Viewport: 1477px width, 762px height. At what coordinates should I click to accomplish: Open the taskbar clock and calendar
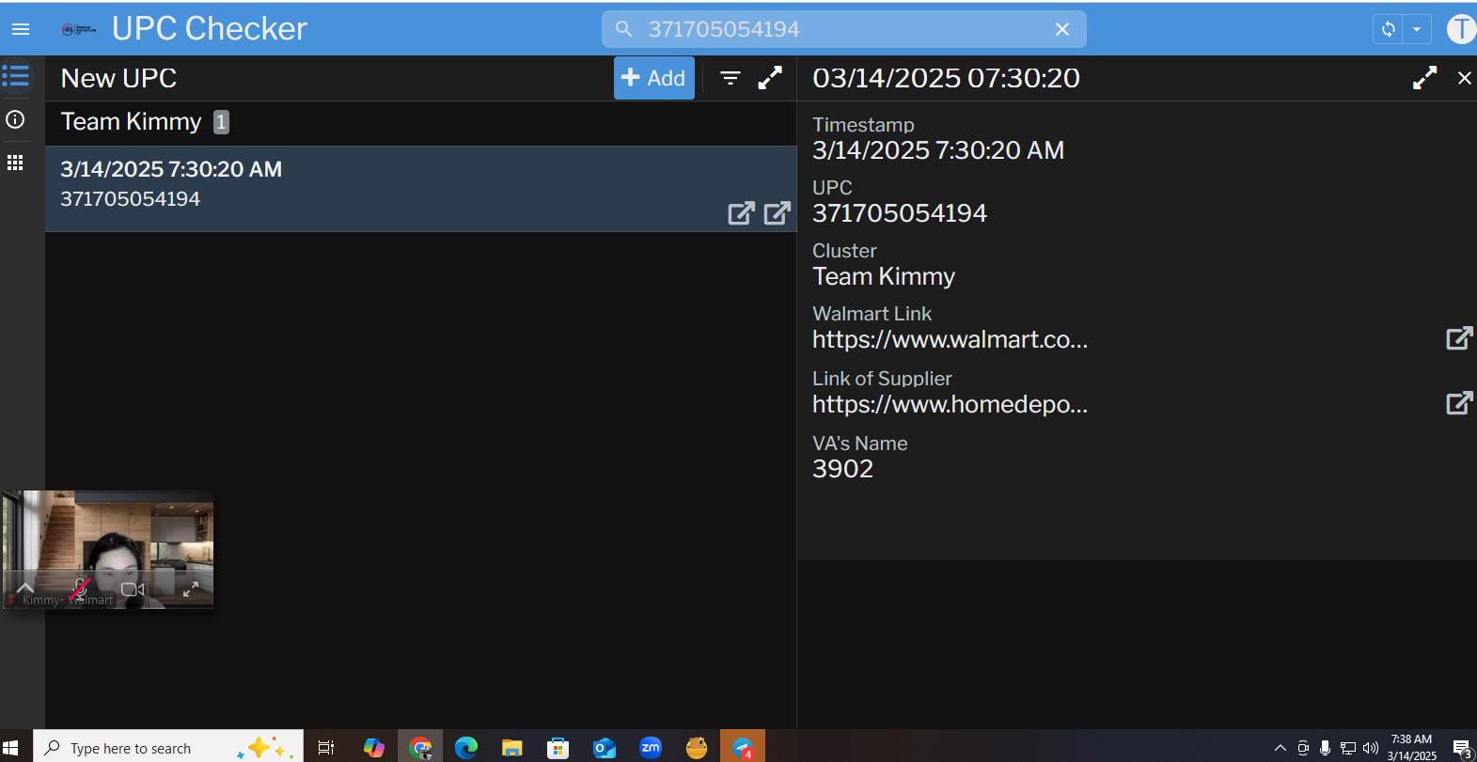click(1411, 748)
